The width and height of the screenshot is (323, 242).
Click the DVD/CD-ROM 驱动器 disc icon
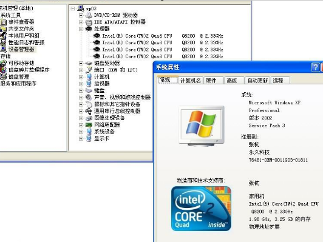(x=89, y=15)
